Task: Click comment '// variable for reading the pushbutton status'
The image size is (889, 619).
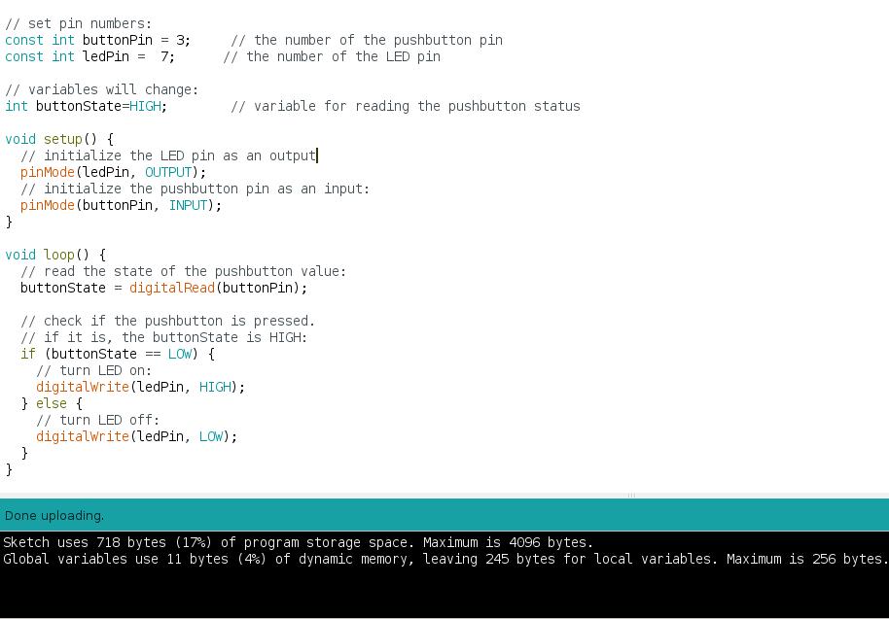Action: coord(406,106)
